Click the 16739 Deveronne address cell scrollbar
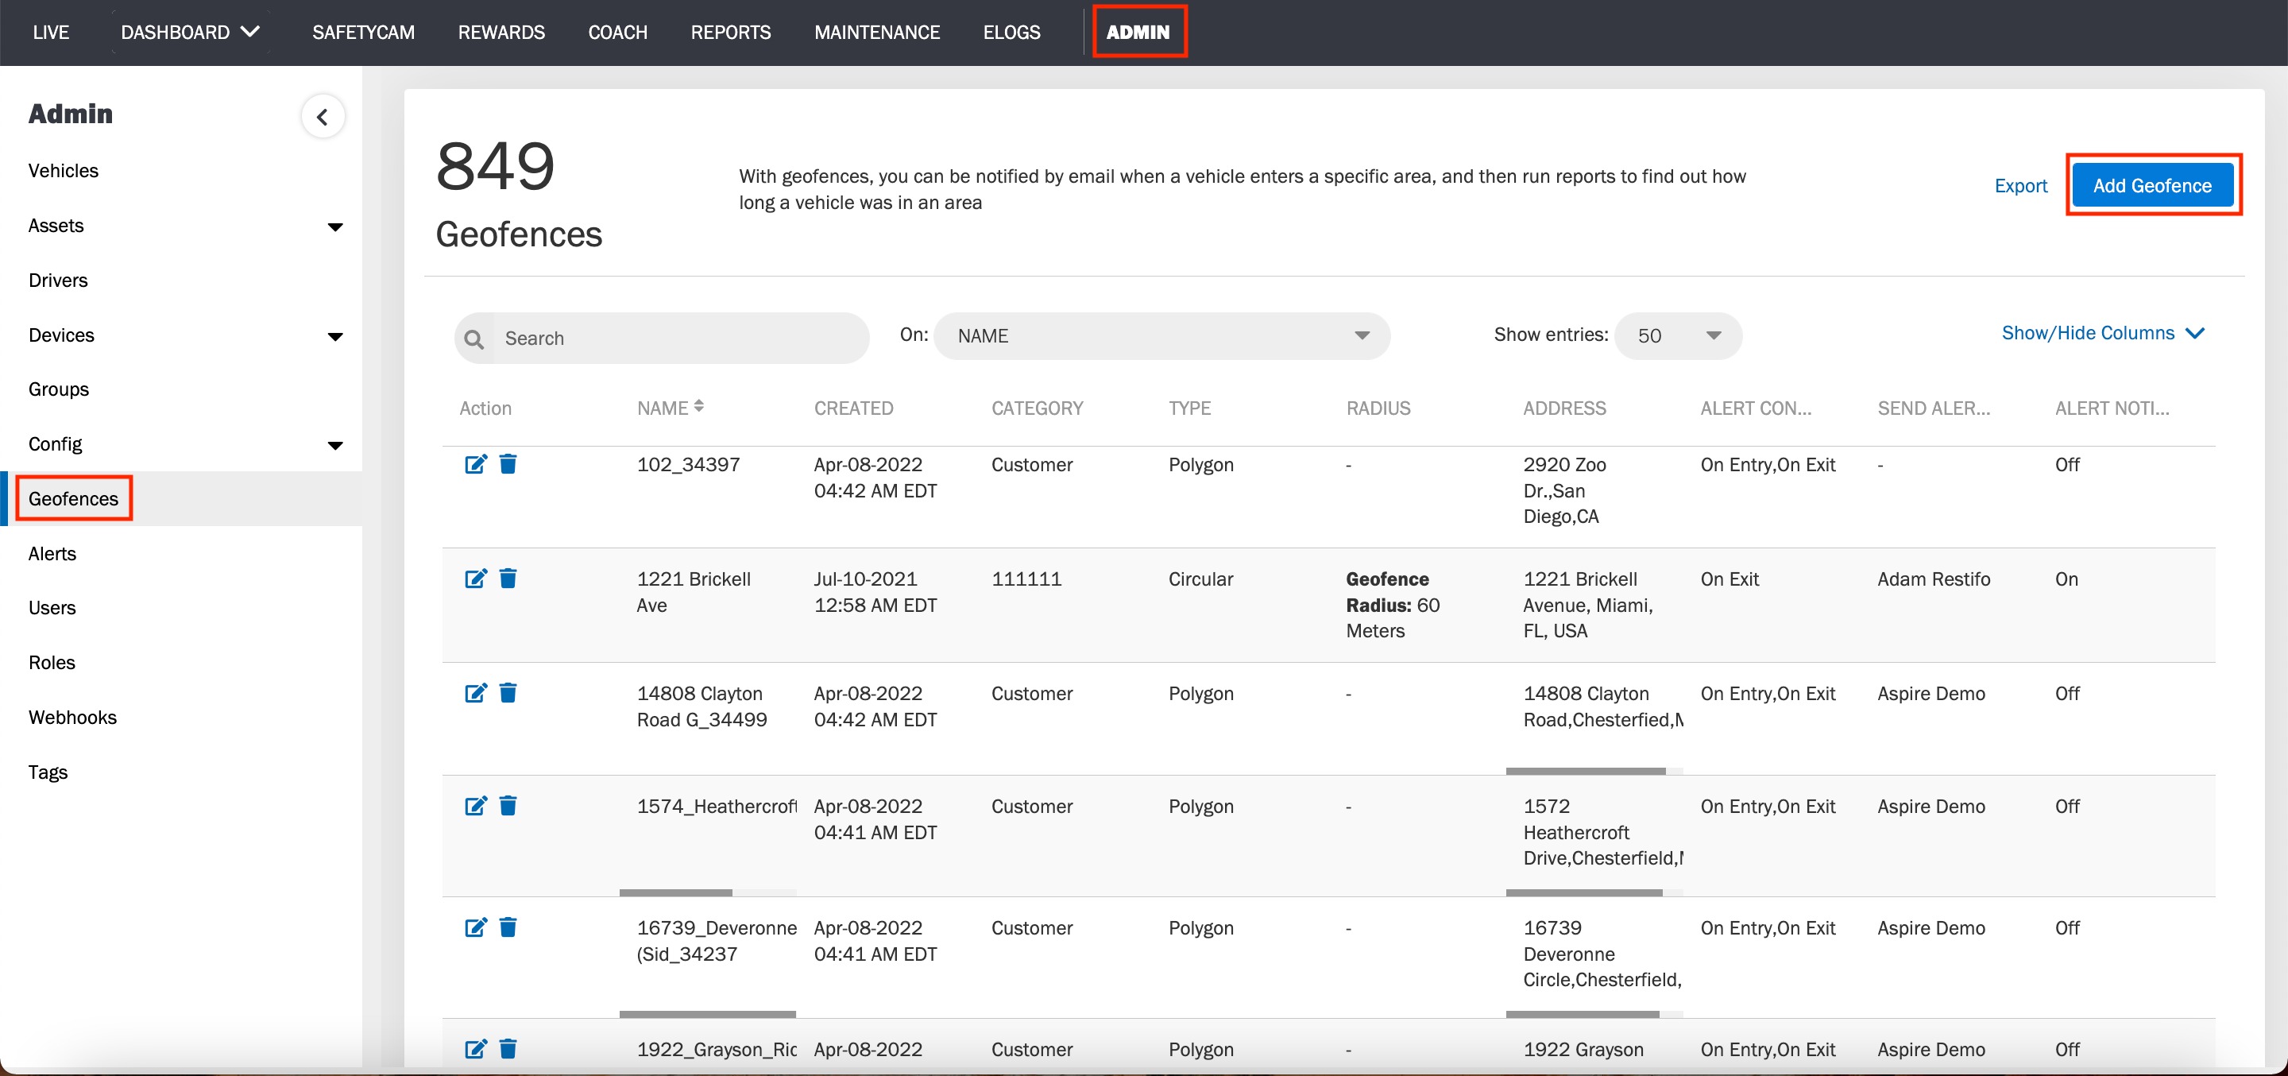This screenshot has height=1076, width=2288. (x=1583, y=1014)
